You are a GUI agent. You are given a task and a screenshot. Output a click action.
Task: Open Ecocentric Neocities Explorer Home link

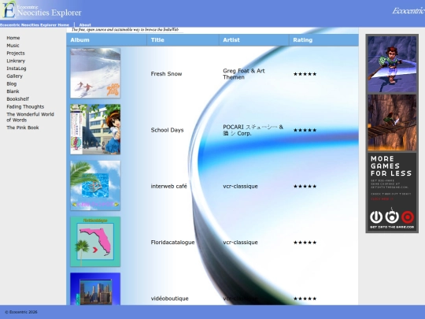pyautogui.click(x=35, y=24)
